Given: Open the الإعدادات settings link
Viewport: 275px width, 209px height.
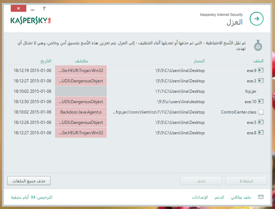Looking at the screenshot, I should tap(200, 197).
